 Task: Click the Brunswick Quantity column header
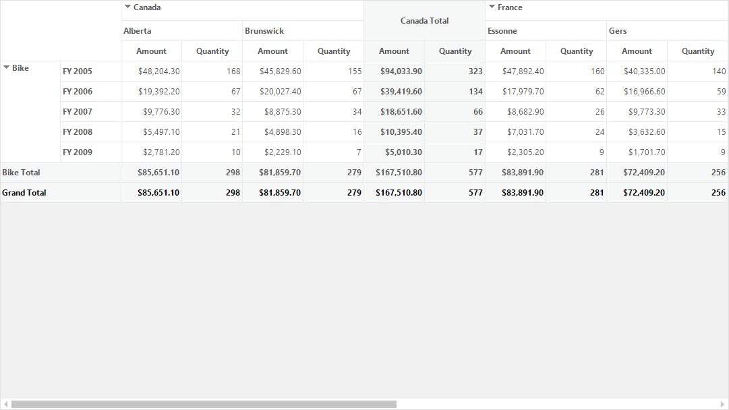coord(333,51)
